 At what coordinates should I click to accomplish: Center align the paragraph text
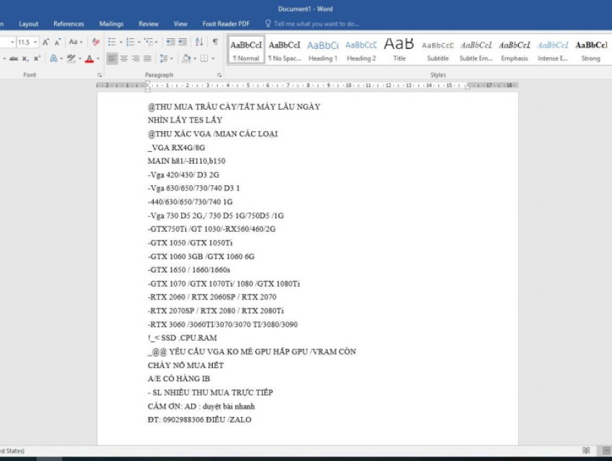pyautogui.click(x=123, y=58)
